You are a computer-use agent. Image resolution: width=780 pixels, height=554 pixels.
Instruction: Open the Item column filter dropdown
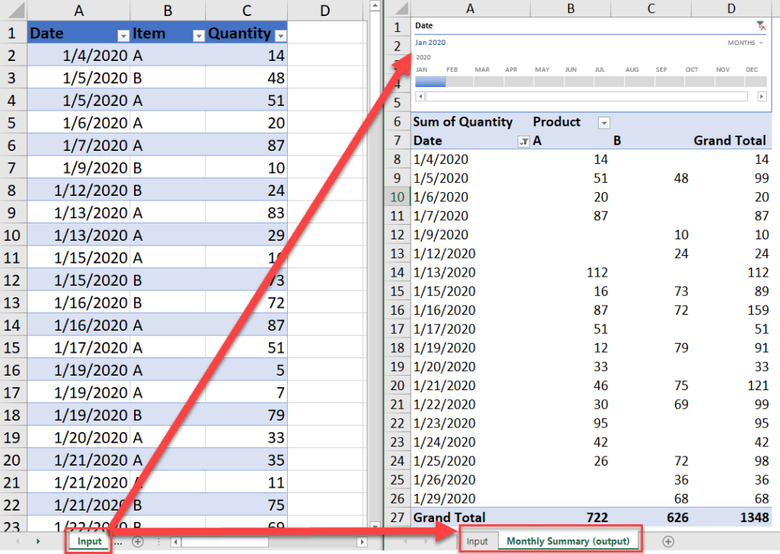coord(198,35)
